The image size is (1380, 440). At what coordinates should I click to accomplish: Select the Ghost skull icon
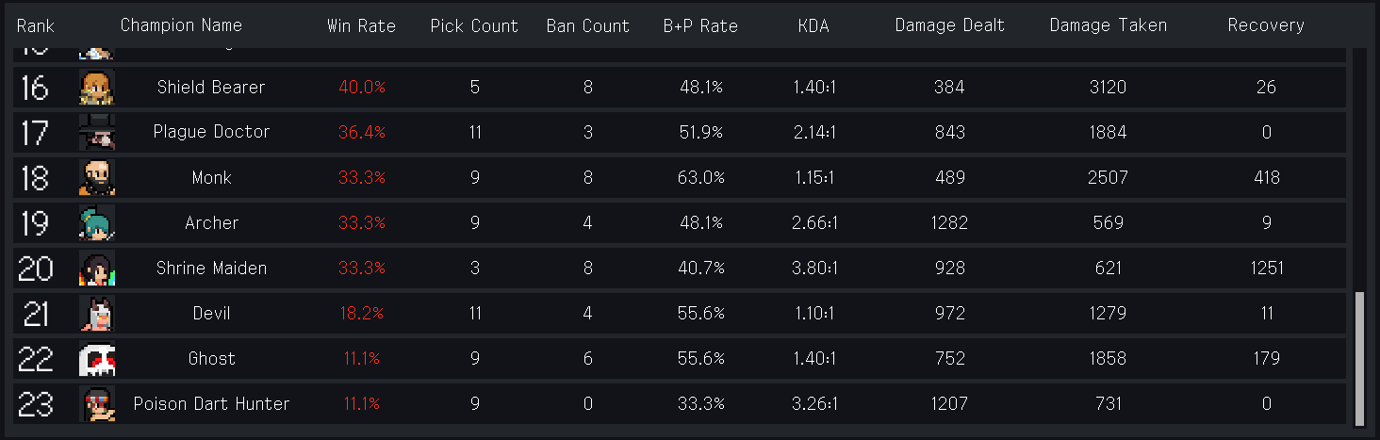click(97, 358)
